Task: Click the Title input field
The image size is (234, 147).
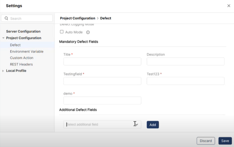Action: click(102, 62)
